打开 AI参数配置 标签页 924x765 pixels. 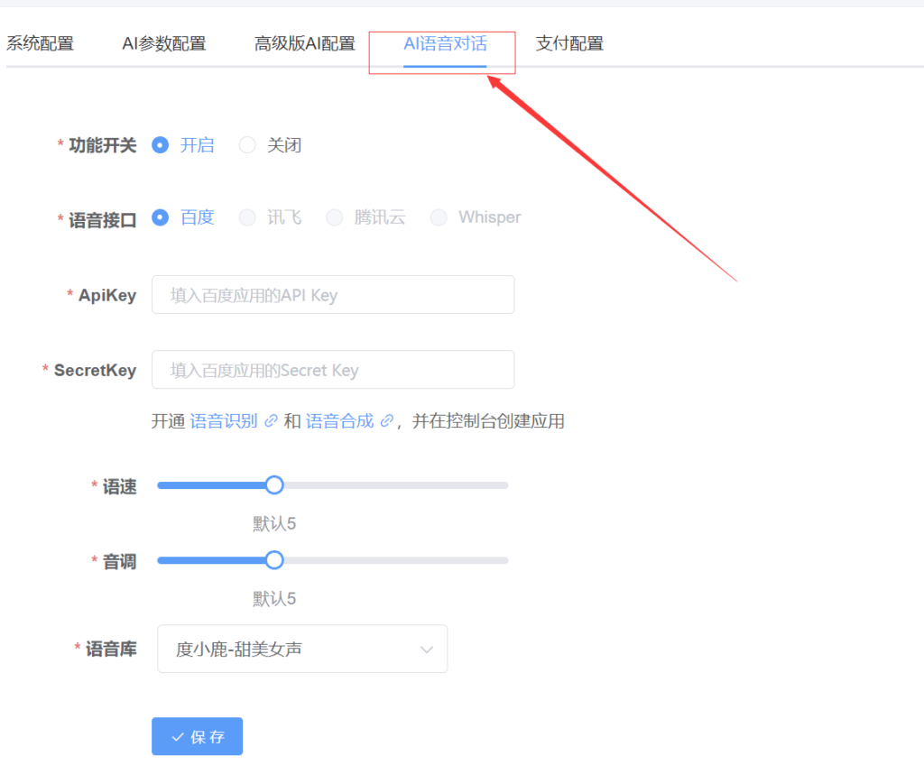point(163,42)
